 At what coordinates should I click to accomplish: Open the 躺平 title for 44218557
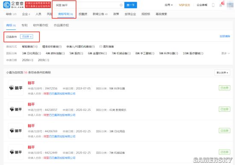[x=31, y=104]
